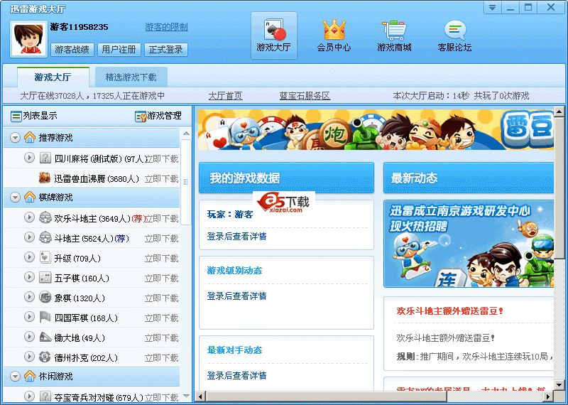
Task: Click the 休闲游戏 house icon
Action: click(x=30, y=376)
